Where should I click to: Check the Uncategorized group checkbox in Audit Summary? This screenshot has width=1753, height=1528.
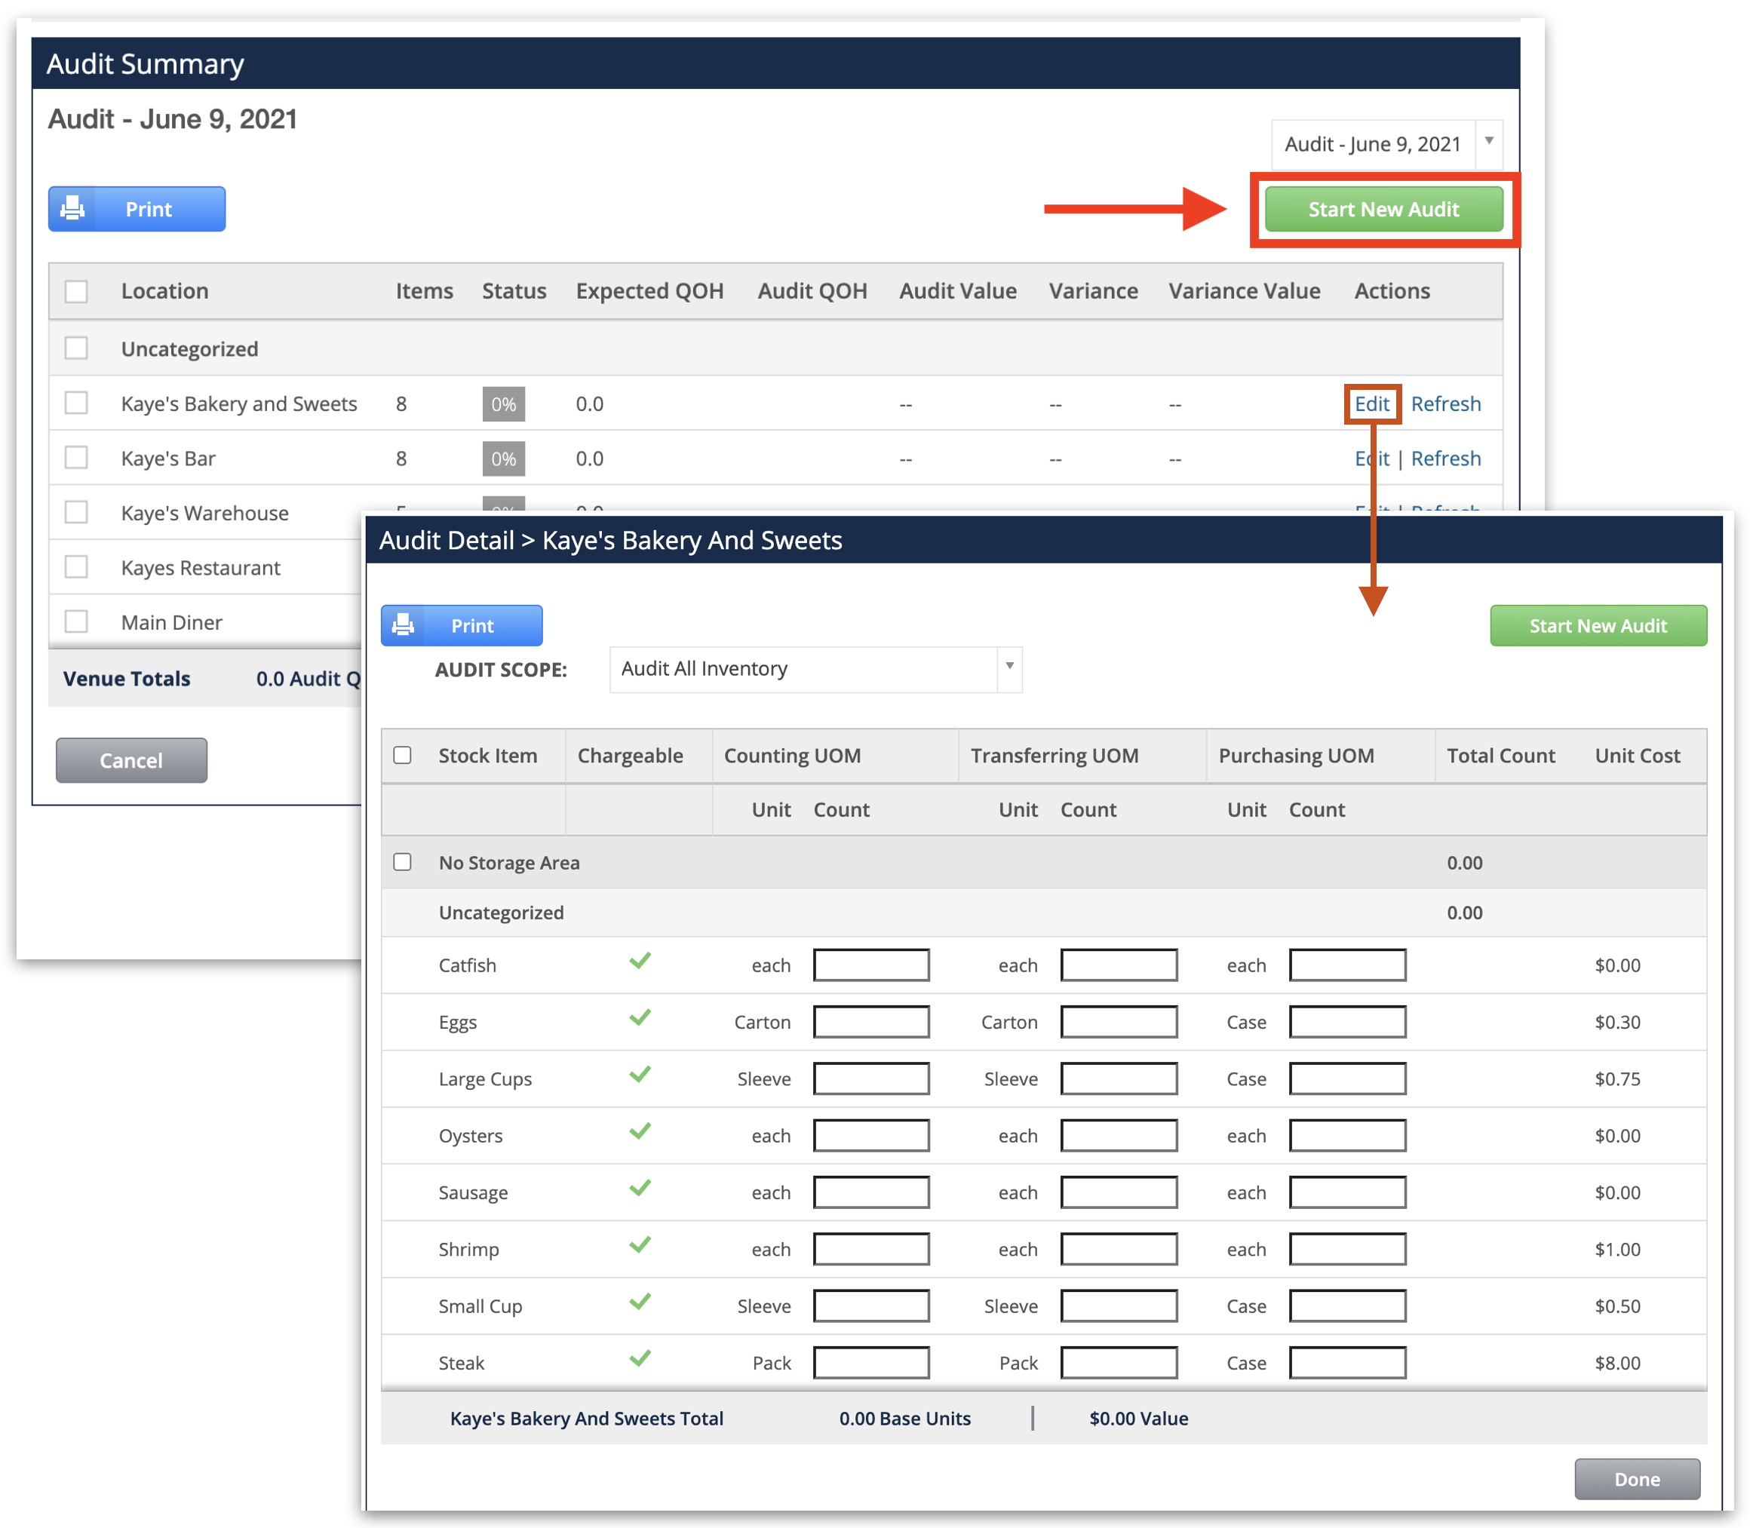(77, 348)
